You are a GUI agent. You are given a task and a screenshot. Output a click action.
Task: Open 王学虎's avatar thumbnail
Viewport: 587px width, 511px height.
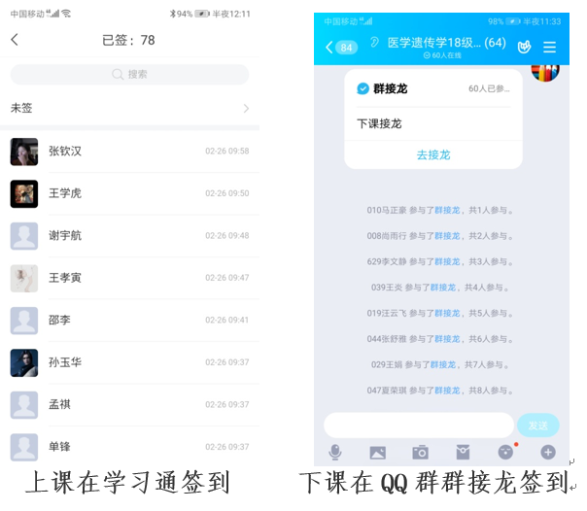click(24, 193)
